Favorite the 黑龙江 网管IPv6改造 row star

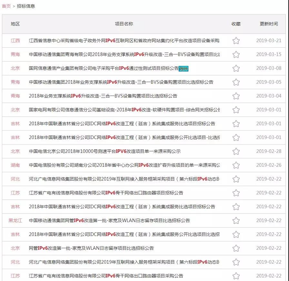(x=236, y=220)
